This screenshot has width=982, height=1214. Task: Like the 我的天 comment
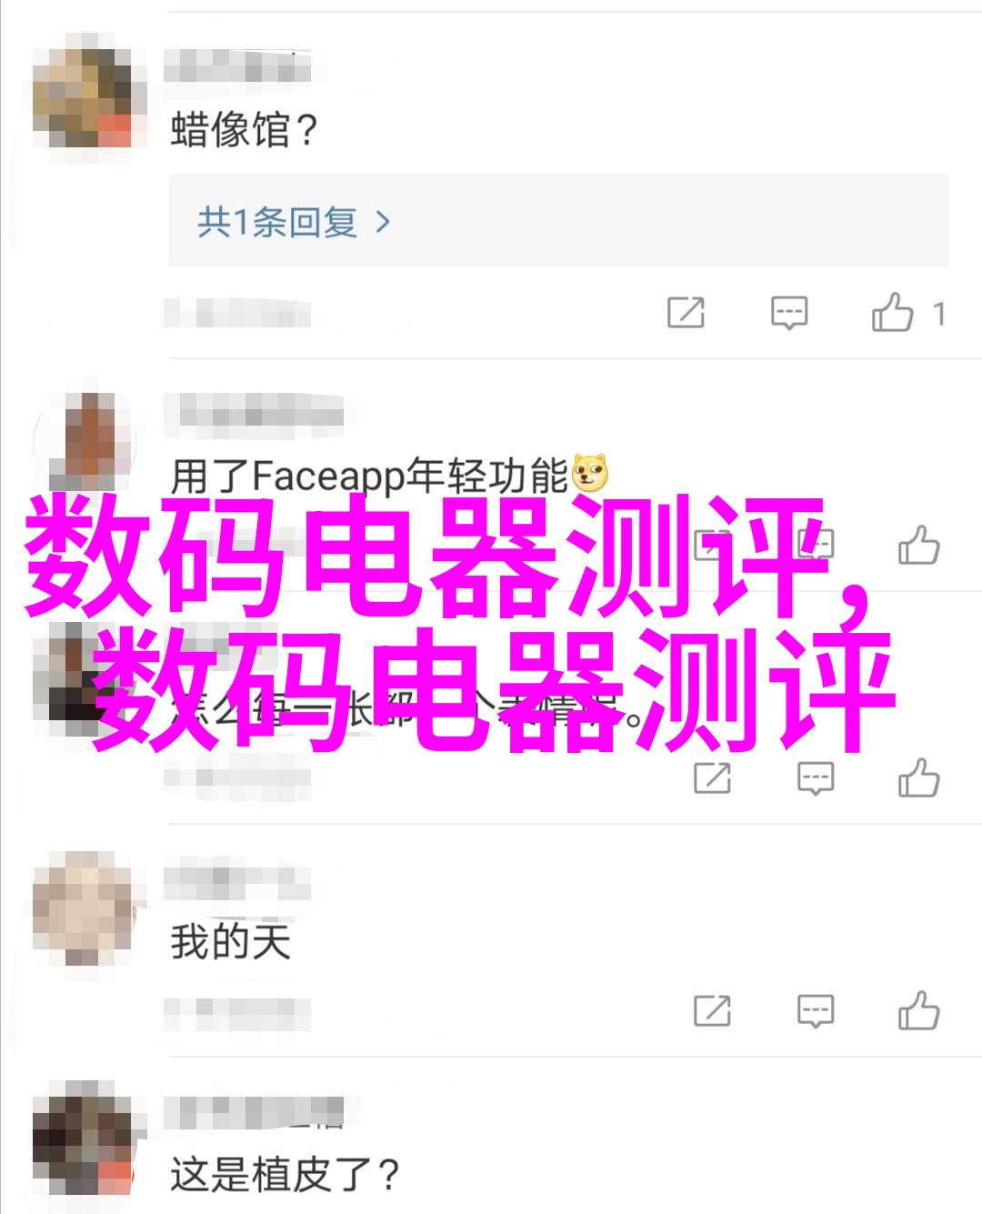click(x=918, y=1009)
